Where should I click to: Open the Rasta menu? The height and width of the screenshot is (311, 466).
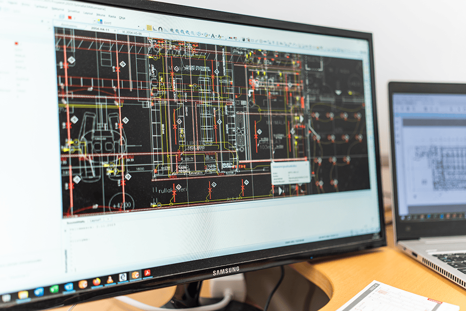pos(112,16)
